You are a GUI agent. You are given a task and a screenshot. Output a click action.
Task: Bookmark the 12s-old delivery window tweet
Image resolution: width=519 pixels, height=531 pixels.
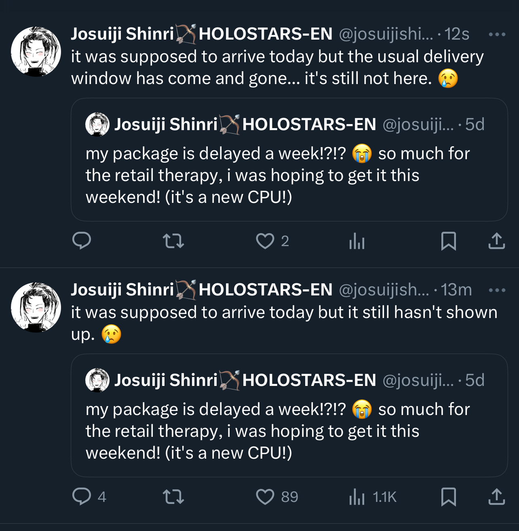pyautogui.click(x=448, y=241)
